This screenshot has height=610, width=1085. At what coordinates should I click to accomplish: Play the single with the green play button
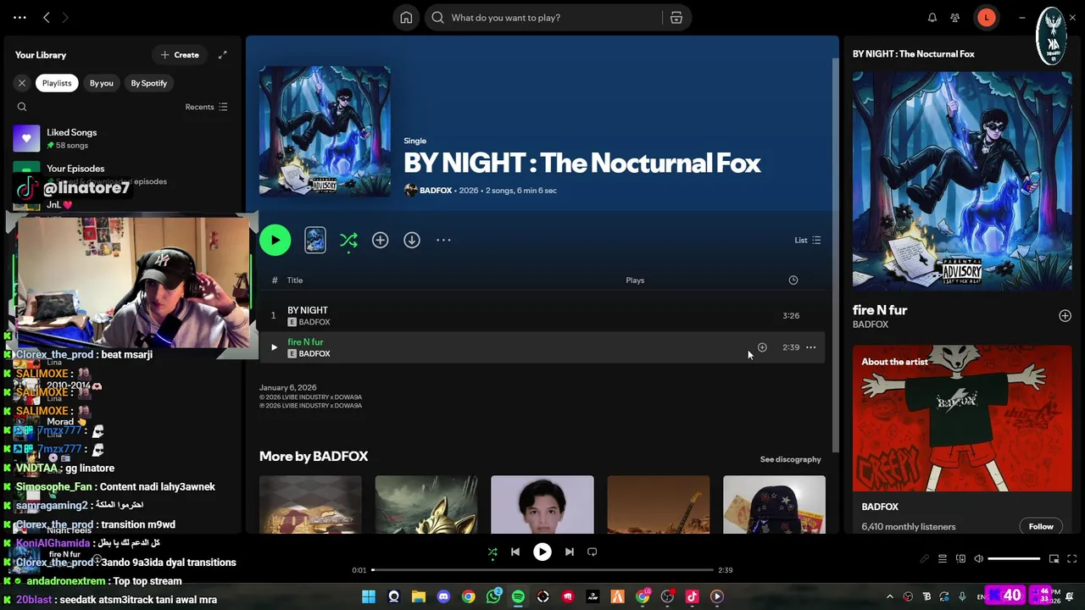pos(275,241)
